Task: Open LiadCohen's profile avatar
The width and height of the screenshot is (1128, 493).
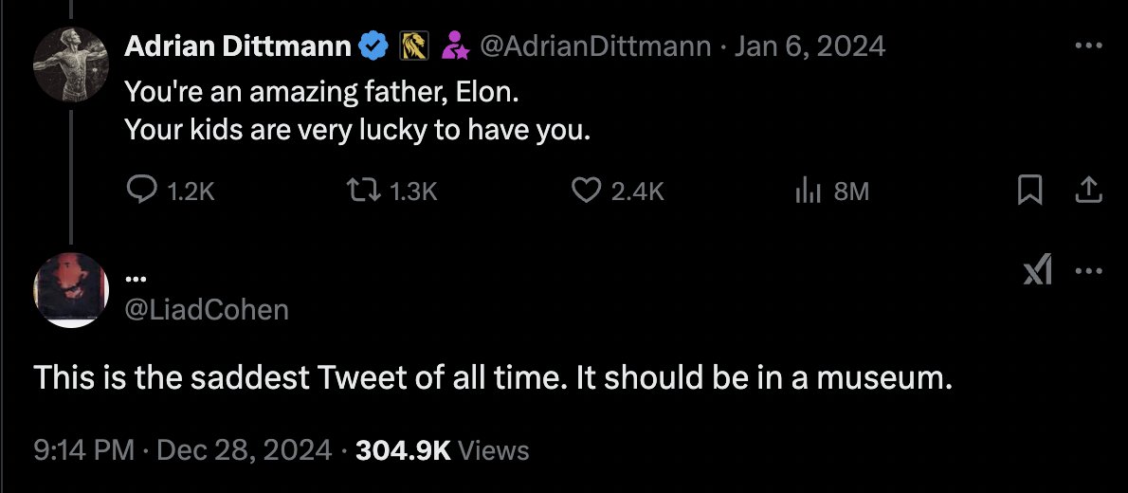Action: [71, 290]
